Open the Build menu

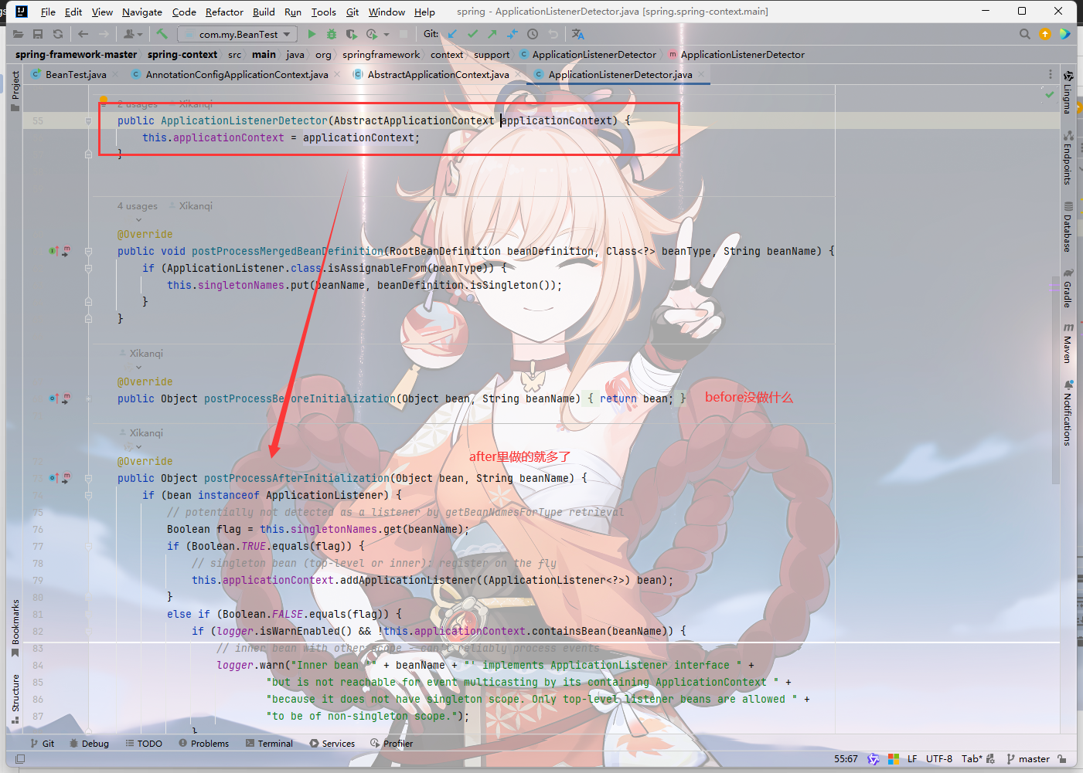coord(264,12)
